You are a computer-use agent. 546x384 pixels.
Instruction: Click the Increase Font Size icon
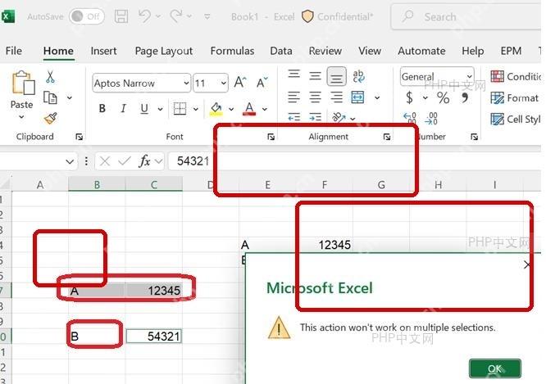[x=240, y=83]
